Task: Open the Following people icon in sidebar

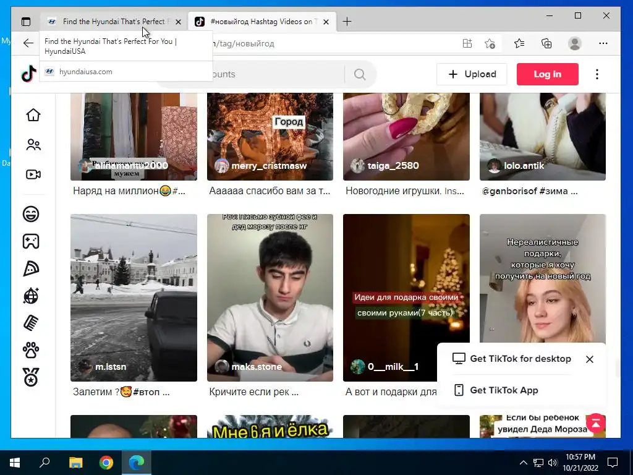Action: [x=33, y=145]
